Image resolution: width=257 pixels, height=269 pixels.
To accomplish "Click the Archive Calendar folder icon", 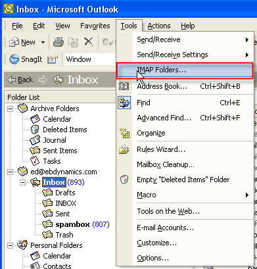I will [35, 119].
